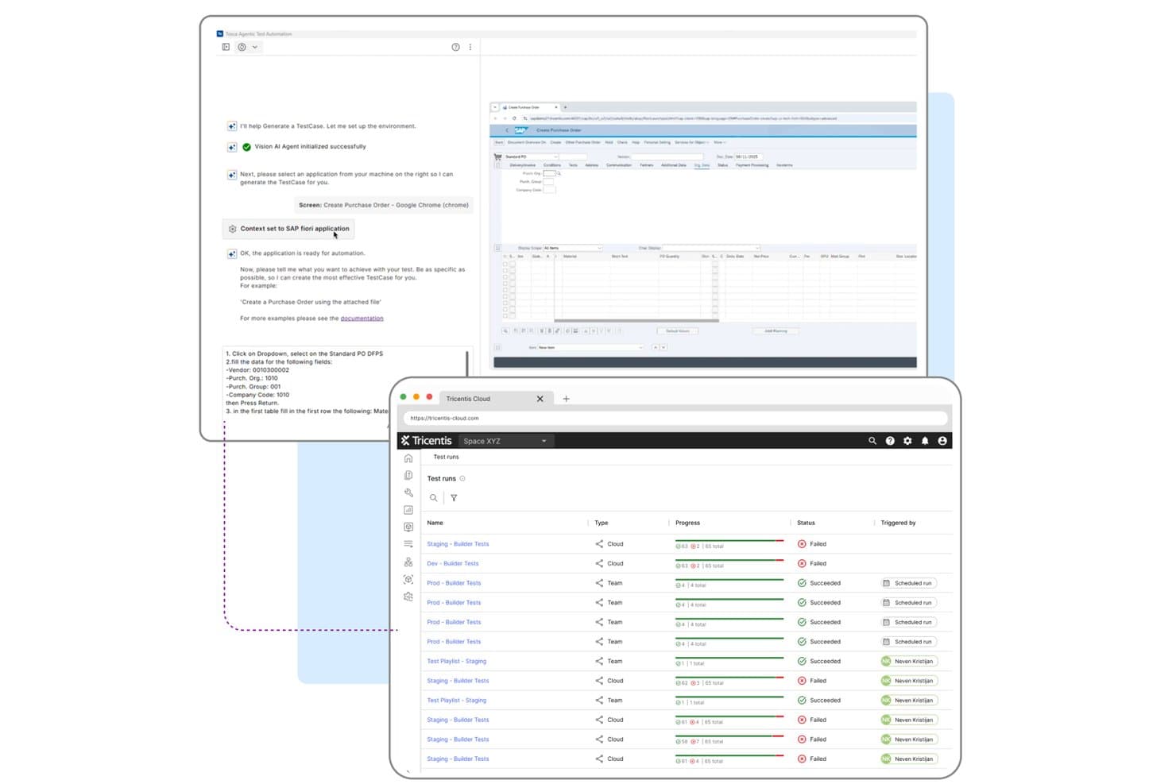Image resolution: width=1176 pixels, height=784 pixels.
Task: Click the Test runs breadcrumb
Action: point(446,457)
